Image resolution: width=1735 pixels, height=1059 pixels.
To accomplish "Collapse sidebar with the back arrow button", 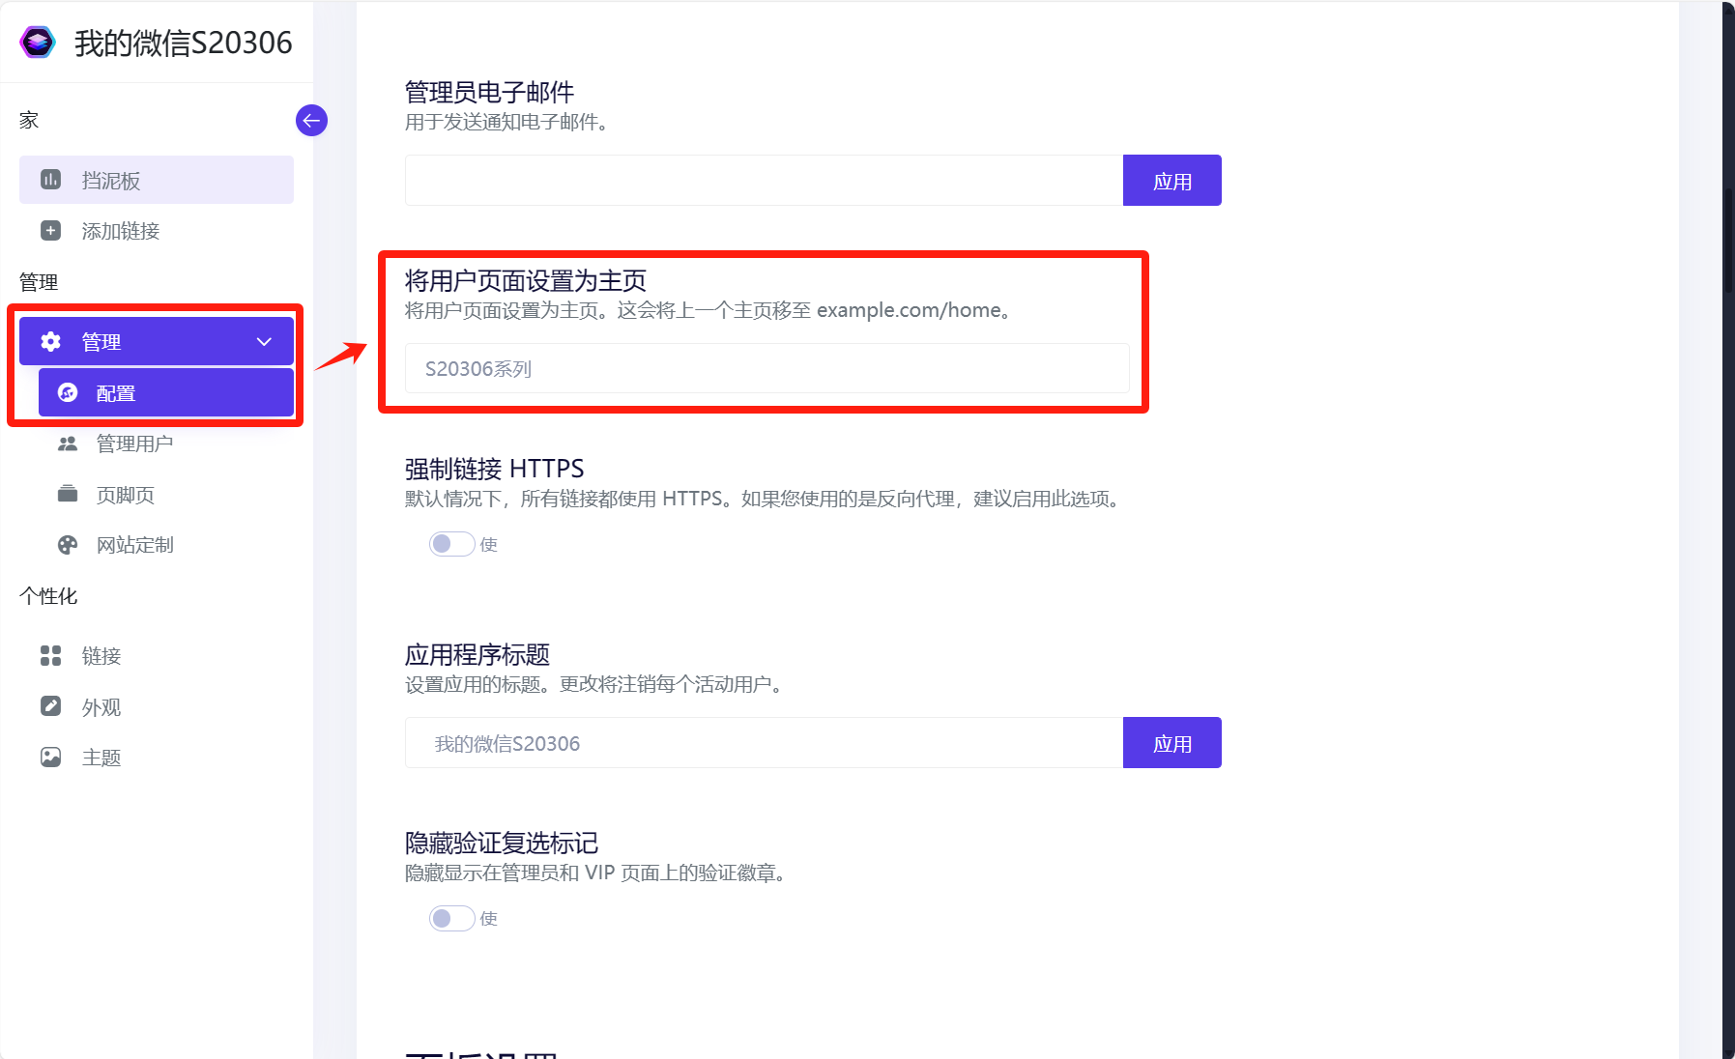I will click(311, 121).
